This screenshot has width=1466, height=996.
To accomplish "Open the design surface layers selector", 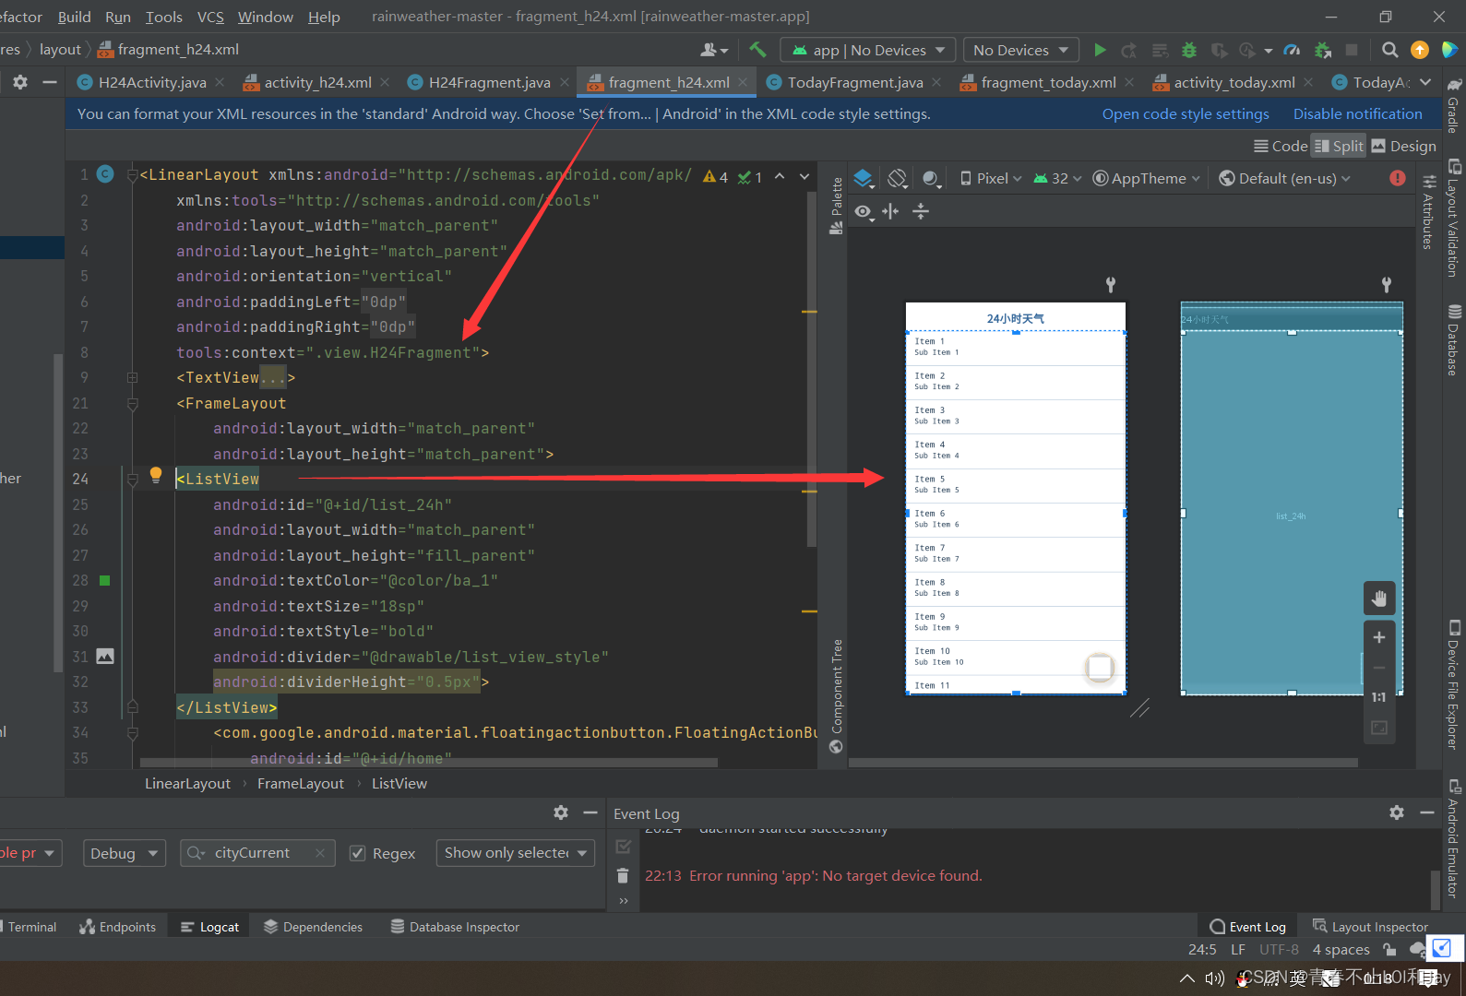I will pyautogui.click(x=864, y=178).
